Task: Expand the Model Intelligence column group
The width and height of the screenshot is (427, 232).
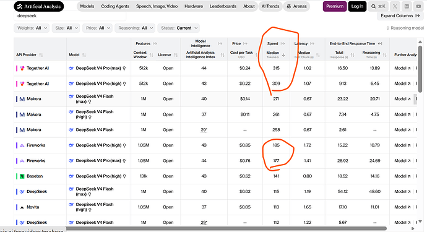Action: [x=220, y=43]
